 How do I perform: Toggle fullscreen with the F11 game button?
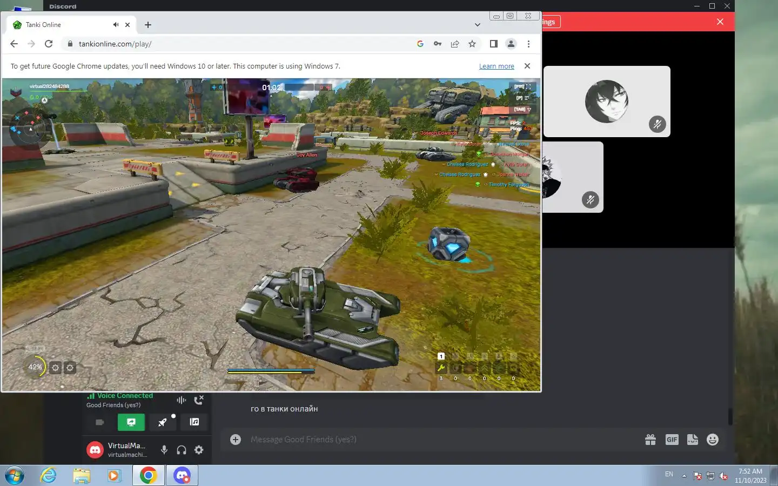click(x=522, y=86)
